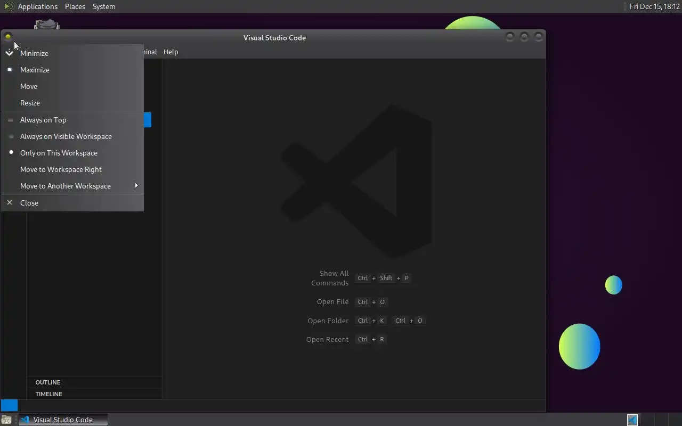The image size is (682, 426).
Task: Choose Move to Workspace Right
Action: point(72,169)
